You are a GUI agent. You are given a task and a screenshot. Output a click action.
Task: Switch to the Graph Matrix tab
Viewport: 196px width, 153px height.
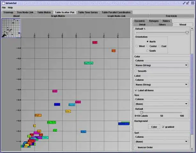(x=58, y=16)
